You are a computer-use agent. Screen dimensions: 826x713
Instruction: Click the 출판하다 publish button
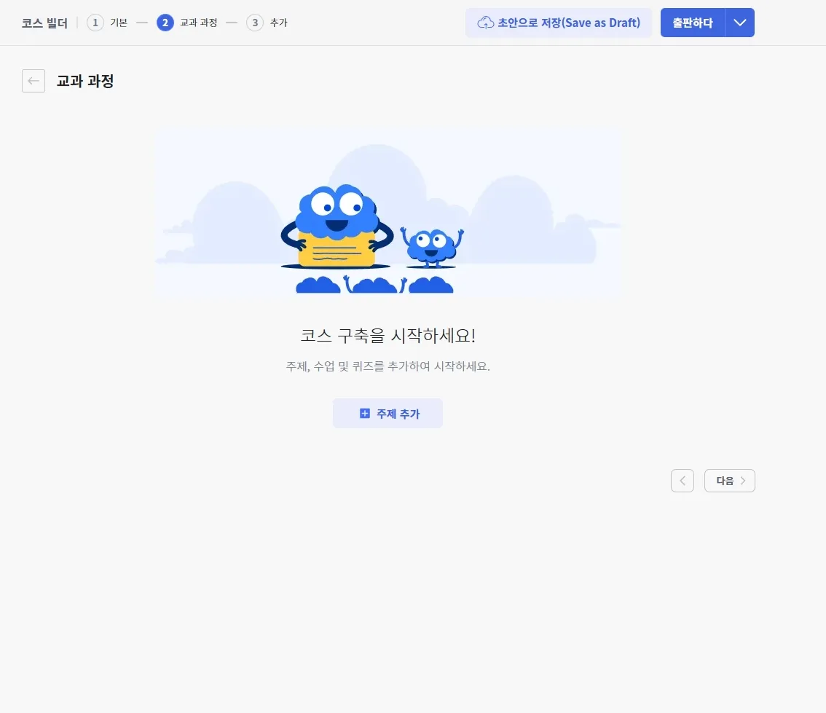(x=691, y=23)
